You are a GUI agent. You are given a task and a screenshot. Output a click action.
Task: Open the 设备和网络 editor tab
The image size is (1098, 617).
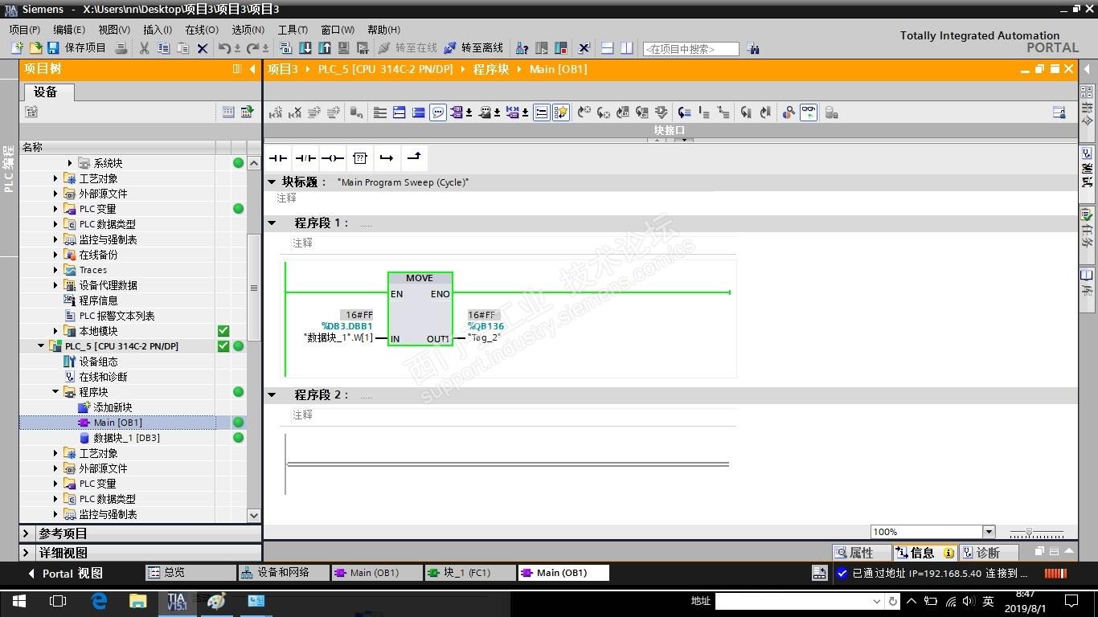(284, 573)
